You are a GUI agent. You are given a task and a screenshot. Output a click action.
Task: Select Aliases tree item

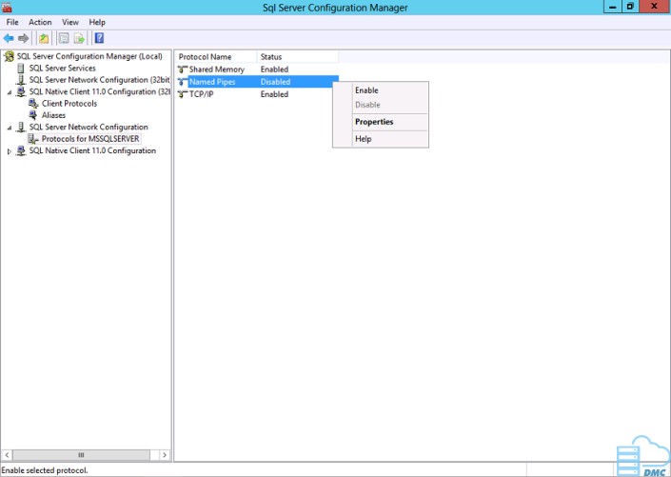pyautogui.click(x=53, y=115)
